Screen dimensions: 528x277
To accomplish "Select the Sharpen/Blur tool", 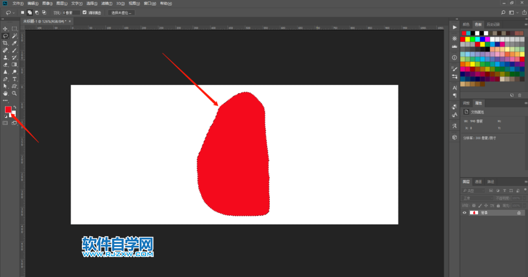I will click(x=5, y=72).
